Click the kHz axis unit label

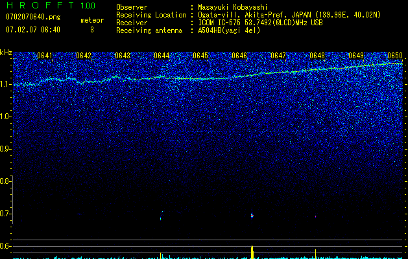pos(6,52)
